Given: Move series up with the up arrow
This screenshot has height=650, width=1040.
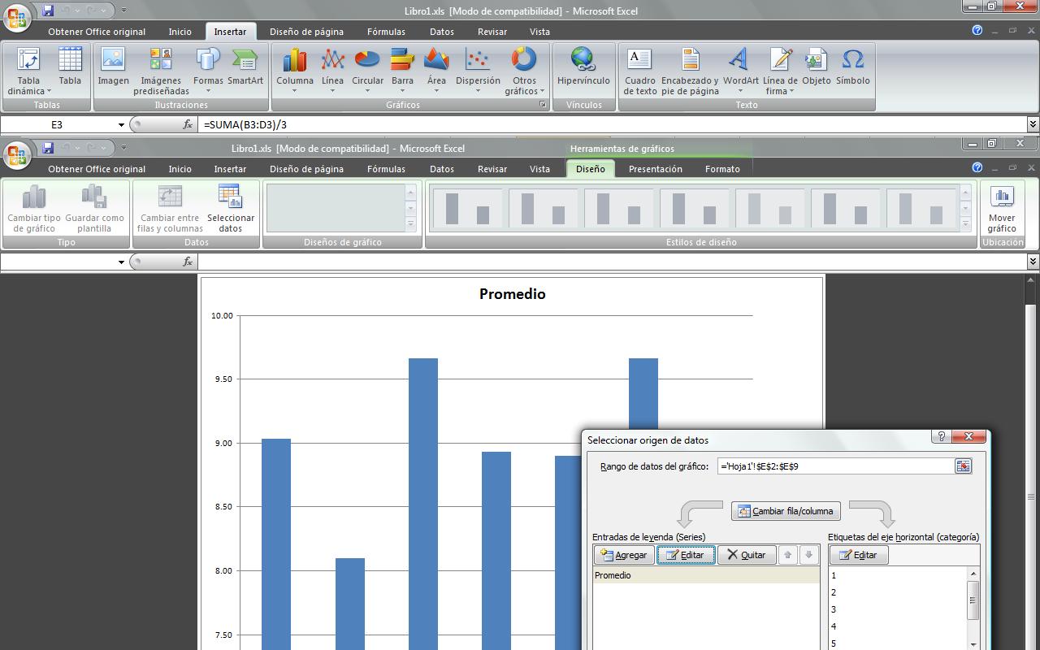Looking at the screenshot, I should coord(787,555).
